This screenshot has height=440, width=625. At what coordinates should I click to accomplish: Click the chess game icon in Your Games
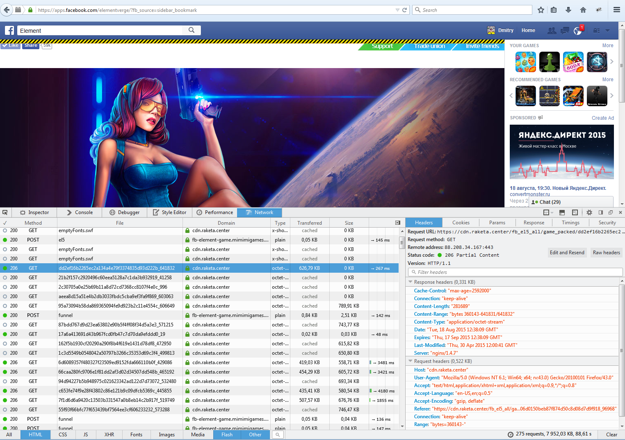(550, 62)
